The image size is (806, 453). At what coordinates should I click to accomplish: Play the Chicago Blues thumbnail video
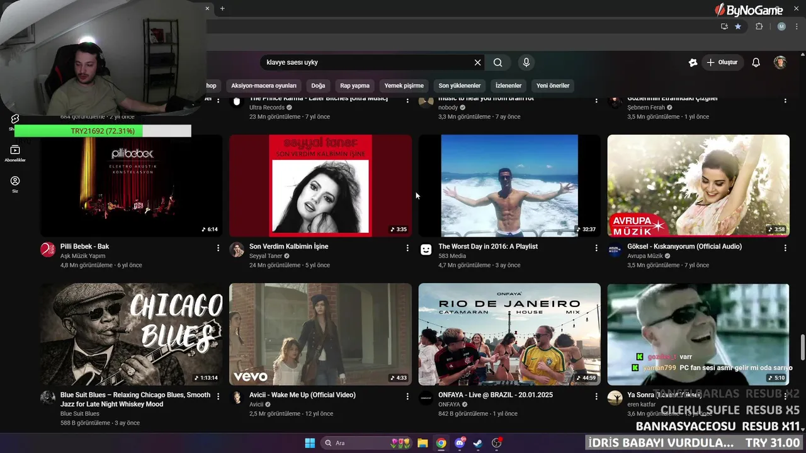point(132,334)
